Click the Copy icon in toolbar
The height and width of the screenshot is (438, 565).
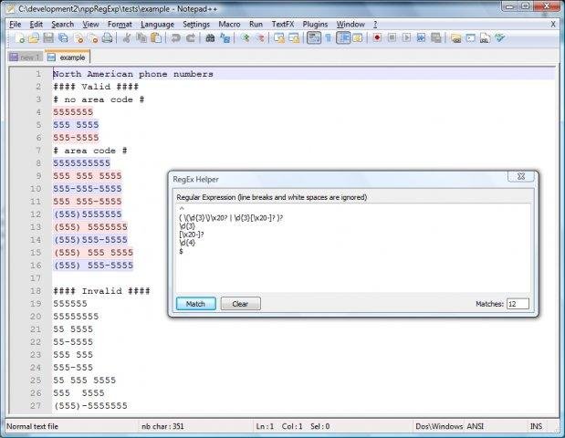[141, 37]
